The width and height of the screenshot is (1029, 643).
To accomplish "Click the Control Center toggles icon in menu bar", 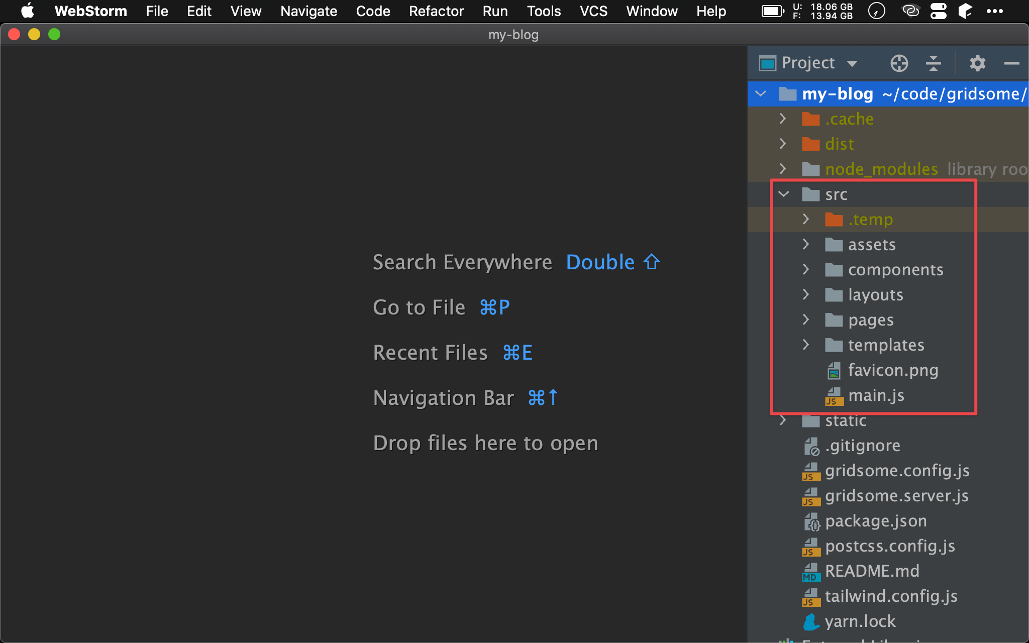I will (x=938, y=11).
